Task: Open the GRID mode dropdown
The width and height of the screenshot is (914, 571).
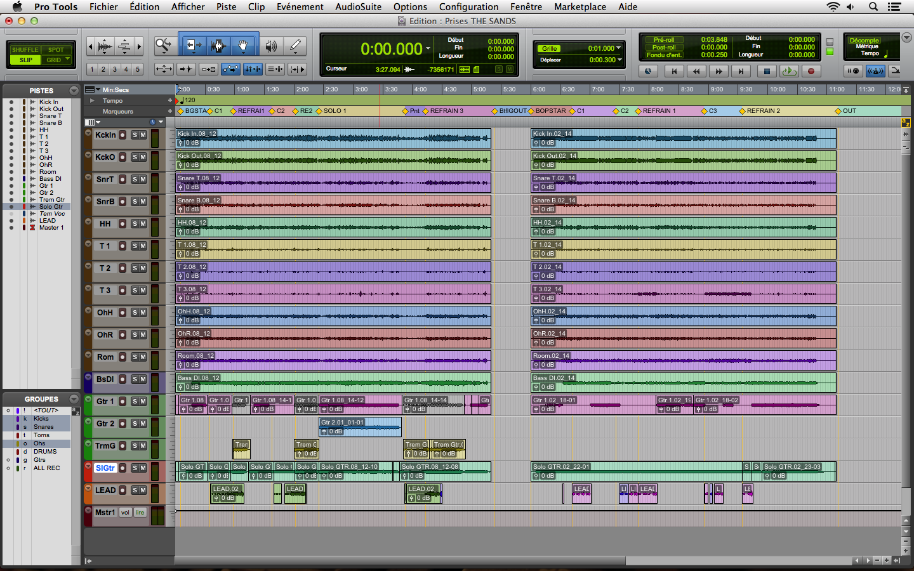Action: (67, 60)
